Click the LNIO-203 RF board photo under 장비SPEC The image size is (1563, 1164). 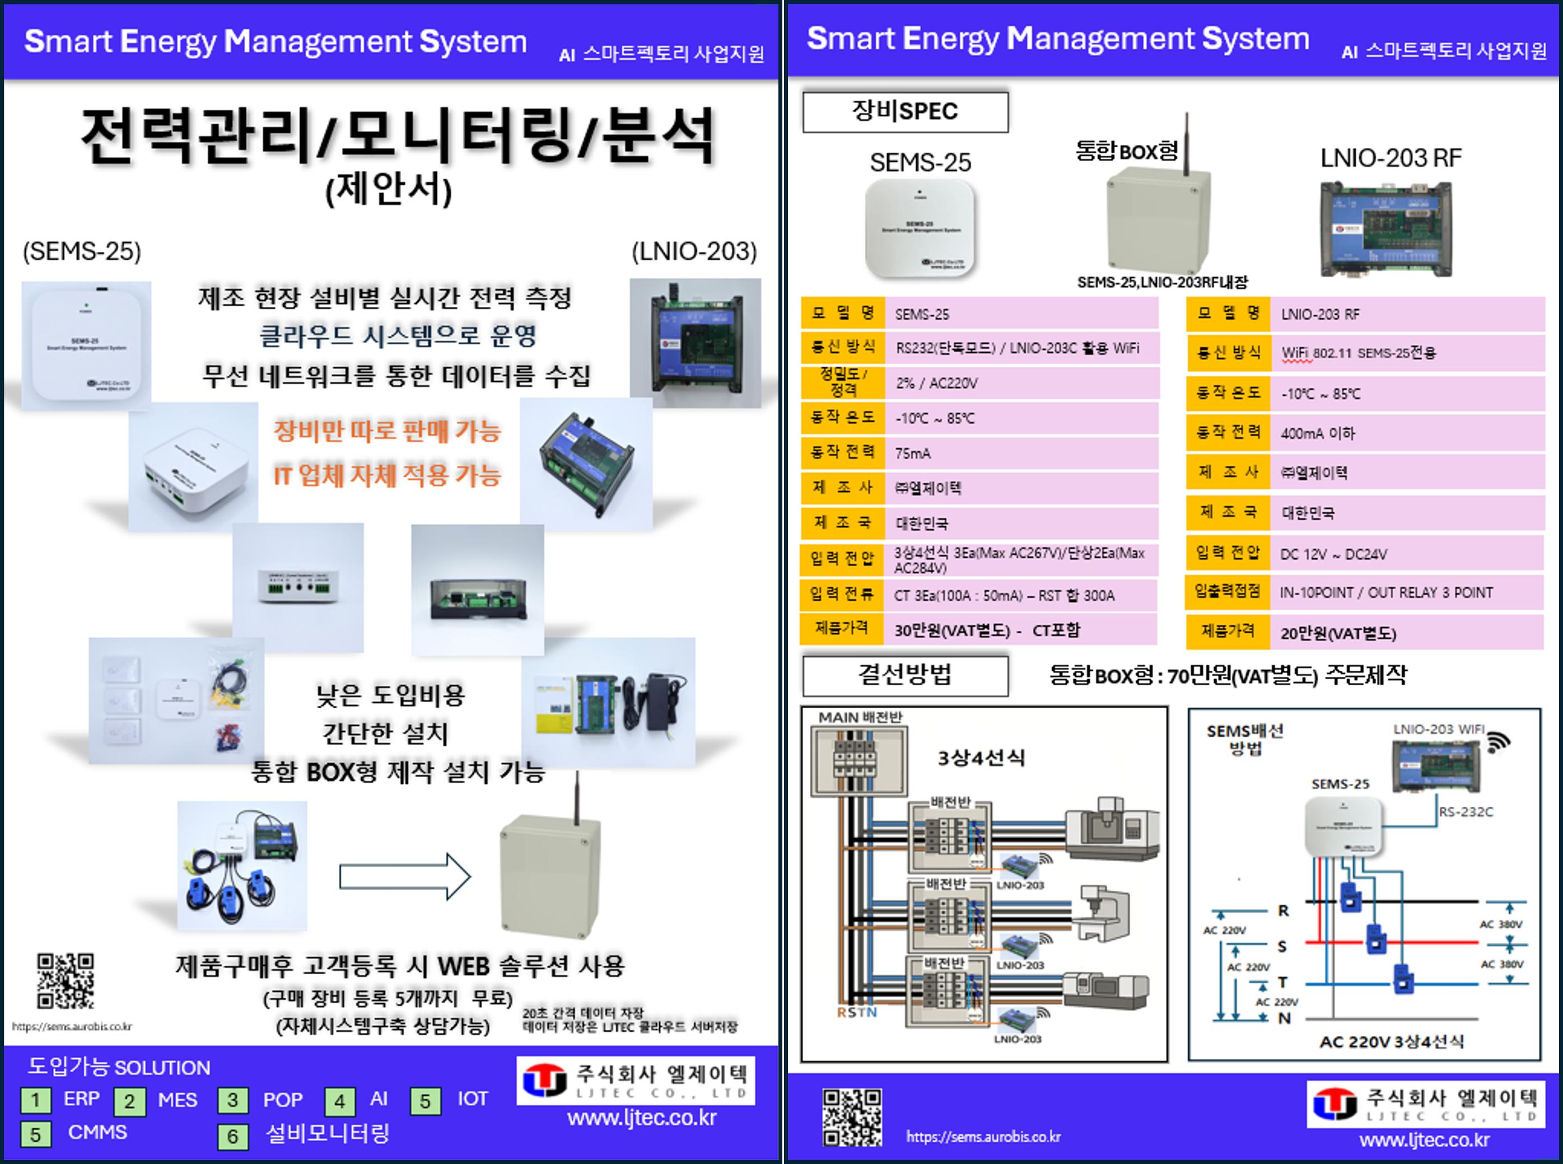click(1385, 229)
